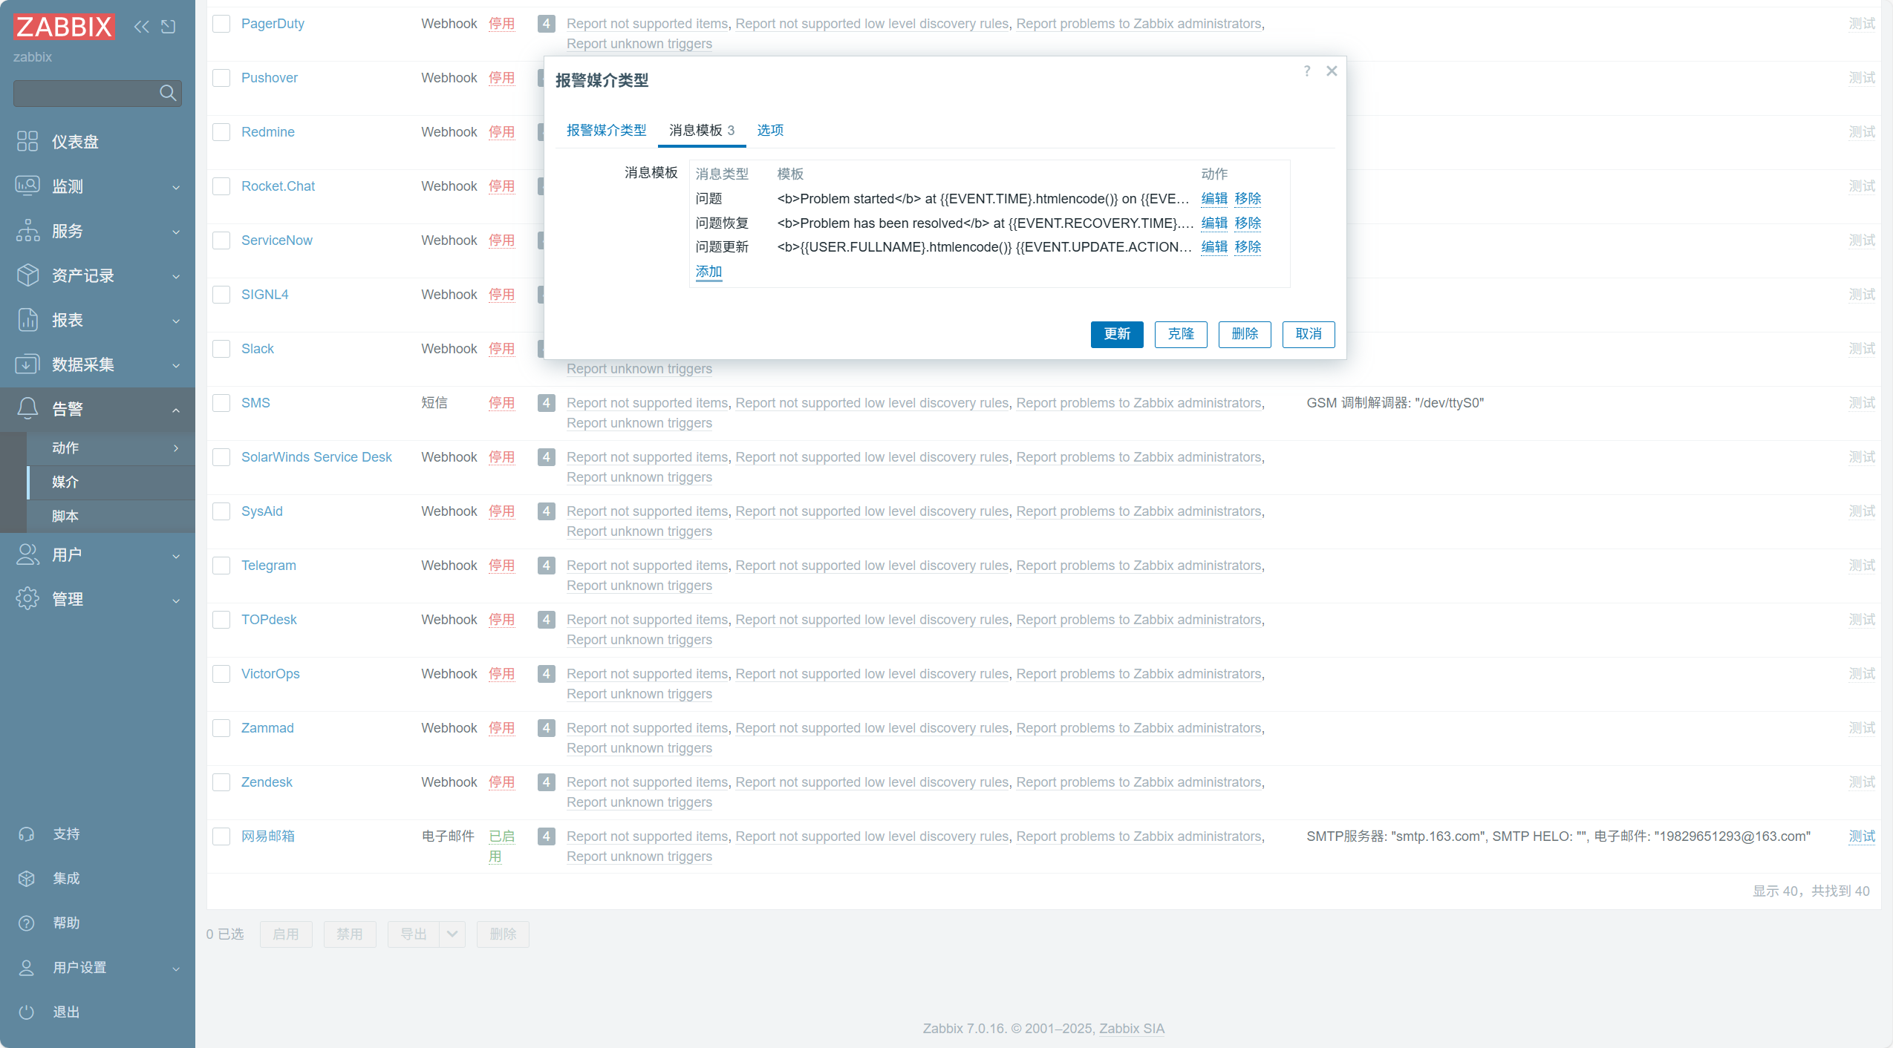Click 已启用 status of 网易邮箱
Screen dimensions: 1893x1048
(501, 846)
